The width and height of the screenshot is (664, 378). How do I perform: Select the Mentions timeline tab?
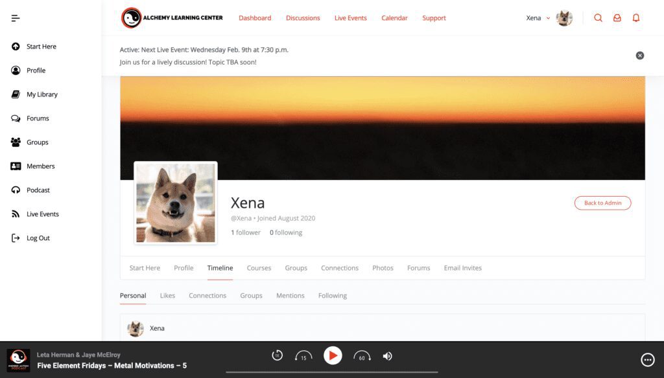pyautogui.click(x=290, y=296)
